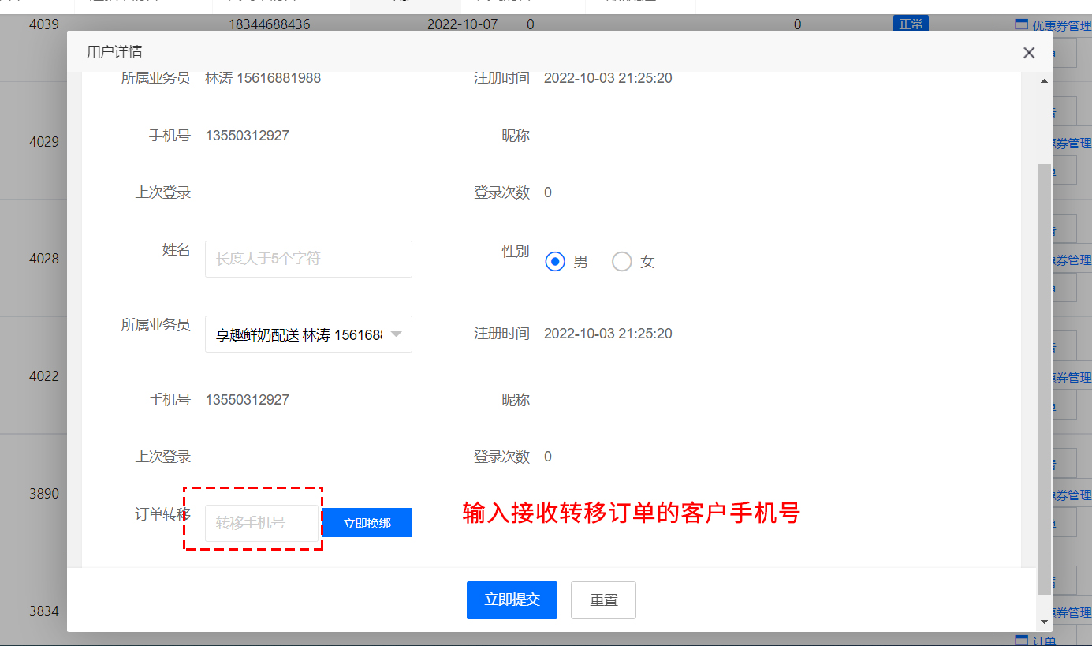Click the 转移手机号 input field
Screen dimensions: 1092x646
pos(262,523)
